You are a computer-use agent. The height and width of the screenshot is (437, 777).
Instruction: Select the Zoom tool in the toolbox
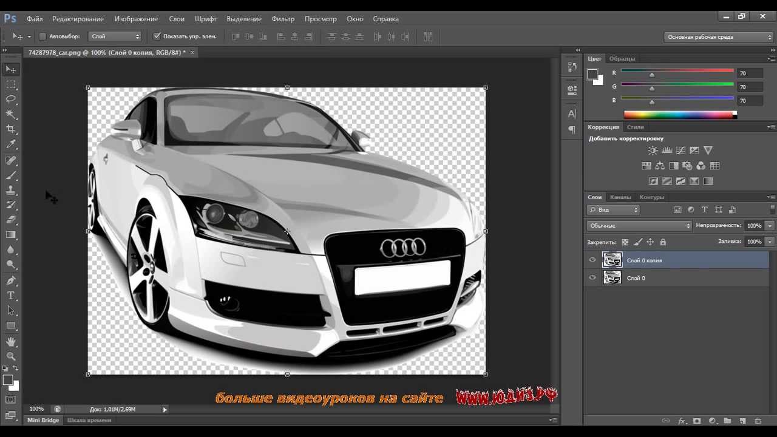tap(11, 357)
